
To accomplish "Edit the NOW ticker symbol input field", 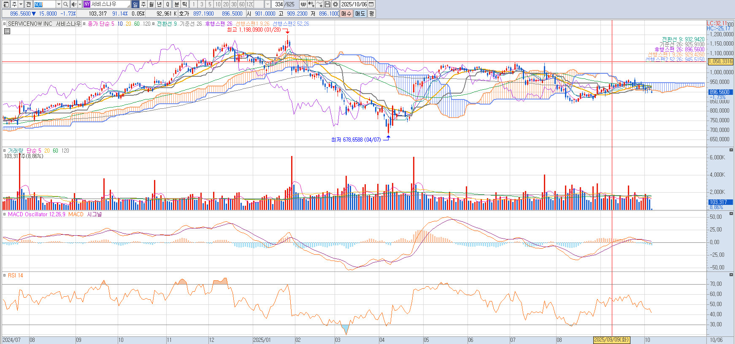I will (x=45, y=4).
